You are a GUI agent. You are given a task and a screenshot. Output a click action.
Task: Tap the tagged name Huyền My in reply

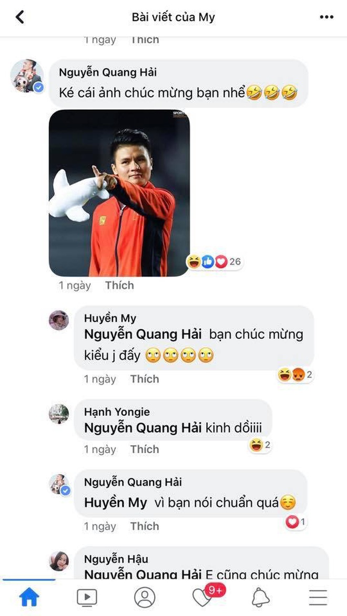(116, 503)
